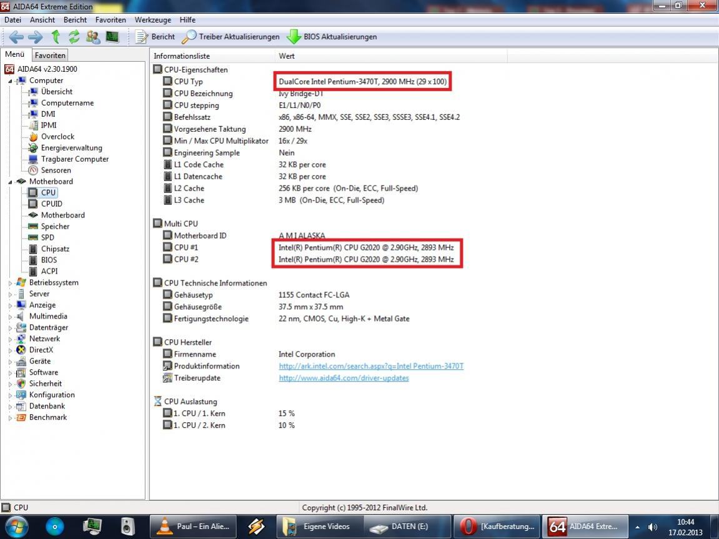Open the Werkzeuge menu

(152, 20)
